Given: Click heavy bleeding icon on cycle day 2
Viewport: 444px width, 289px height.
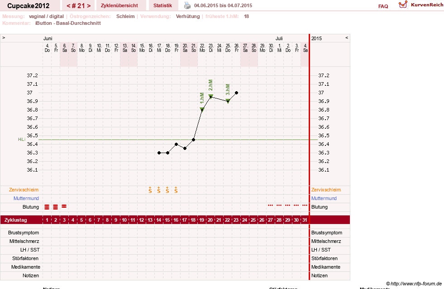Looking at the screenshot, I should point(56,207).
